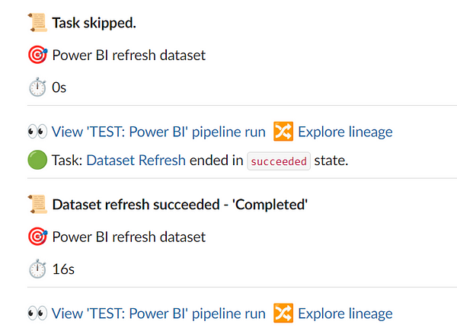Click the shuffle icon in the skipped task message
This screenshot has width=457, height=331.
coord(283,132)
